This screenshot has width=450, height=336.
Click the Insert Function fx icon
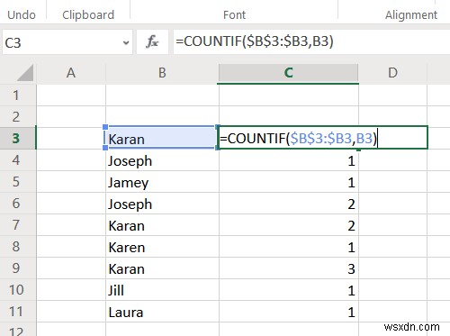152,41
